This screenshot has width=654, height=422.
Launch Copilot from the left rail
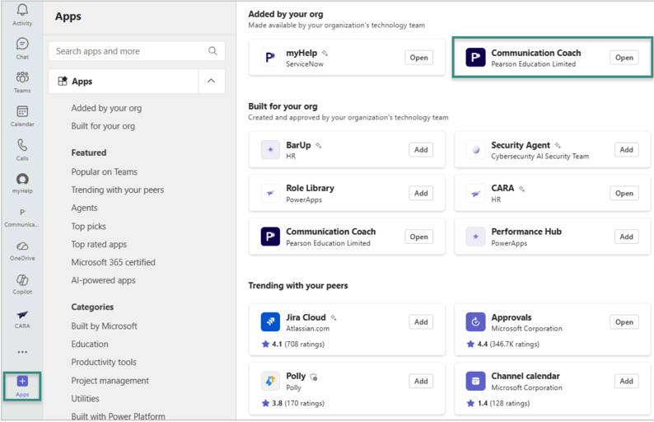coord(22,284)
